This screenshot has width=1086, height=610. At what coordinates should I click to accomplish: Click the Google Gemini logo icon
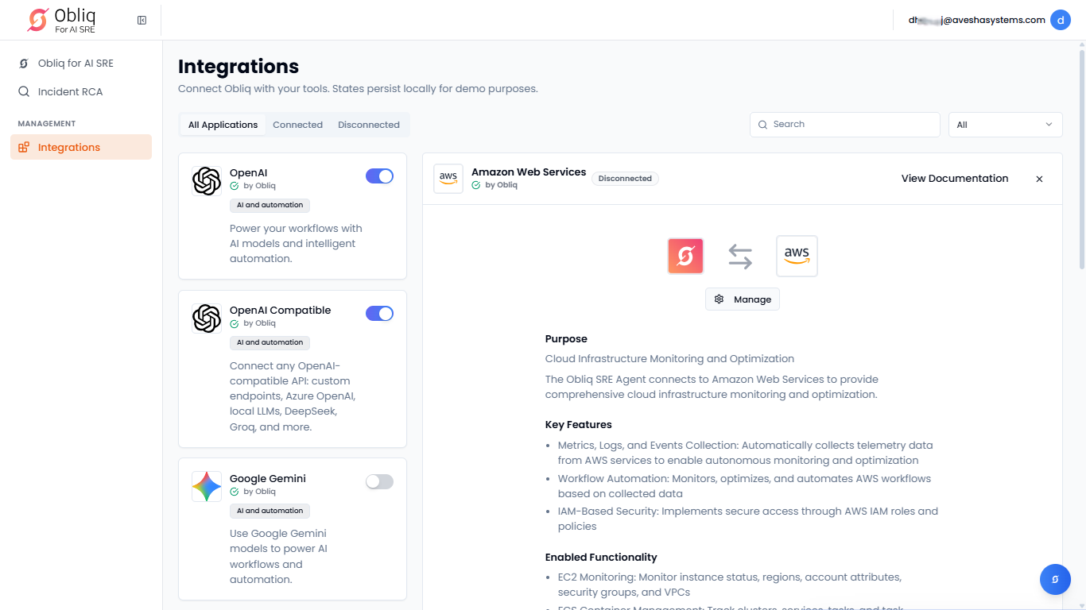(x=207, y=486)
